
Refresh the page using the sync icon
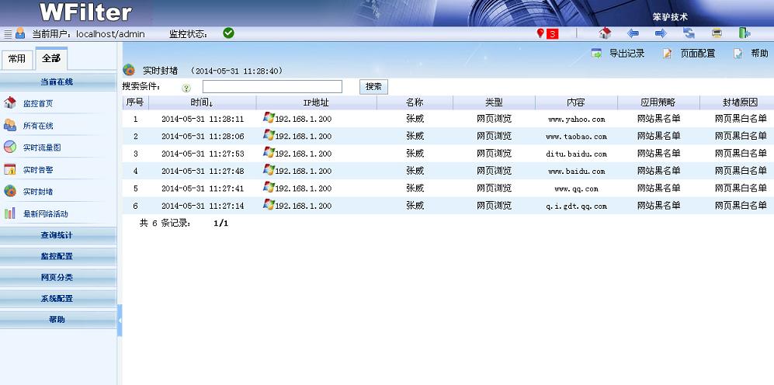[x=689, y=33]
